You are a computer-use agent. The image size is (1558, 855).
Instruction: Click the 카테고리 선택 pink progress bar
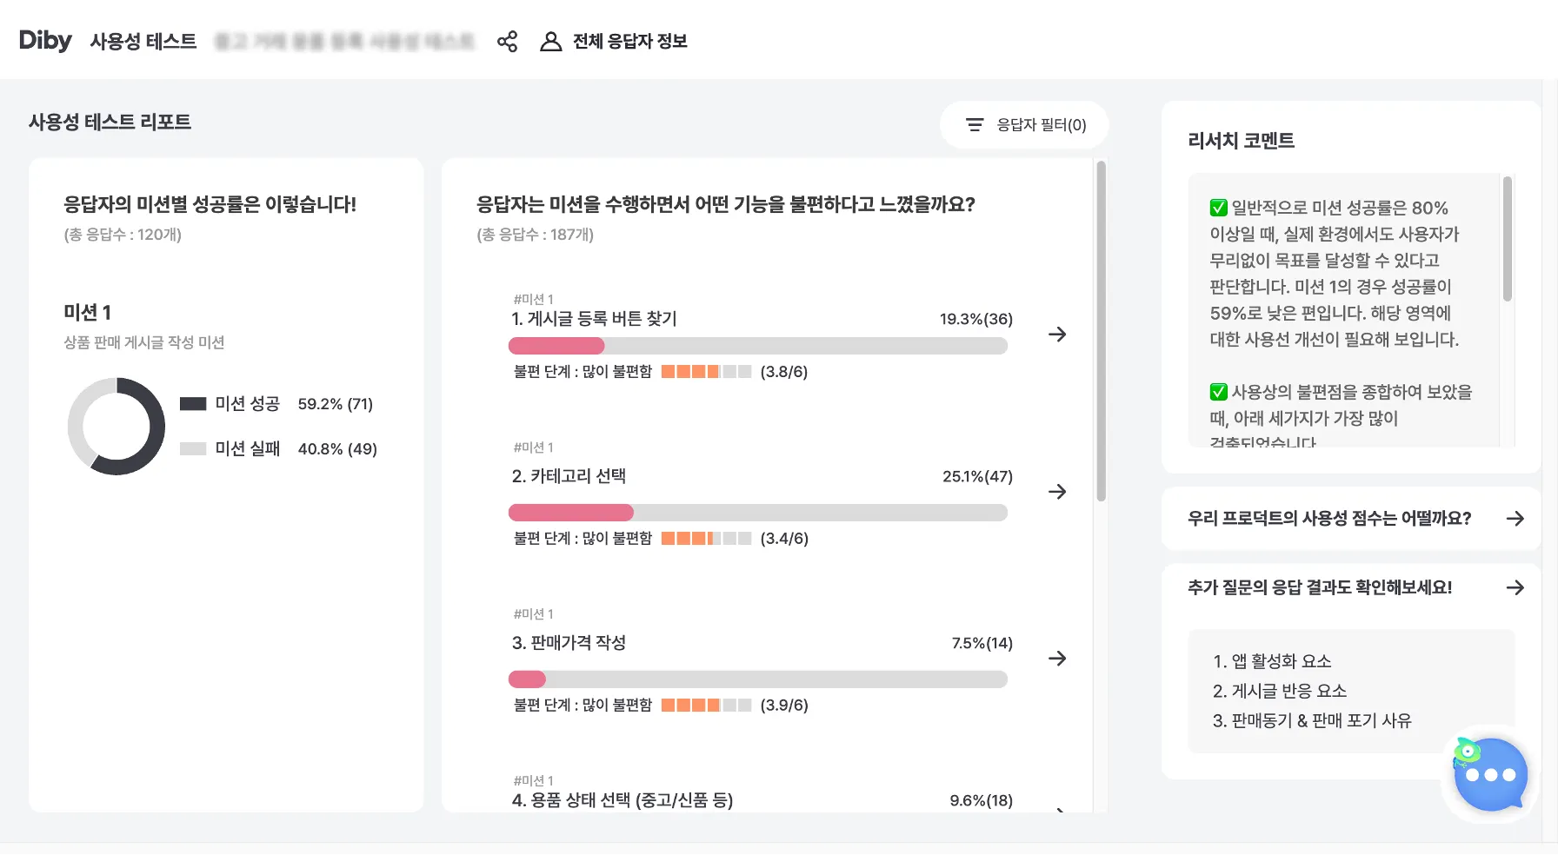pyautogui.click(x=571, y=513)
